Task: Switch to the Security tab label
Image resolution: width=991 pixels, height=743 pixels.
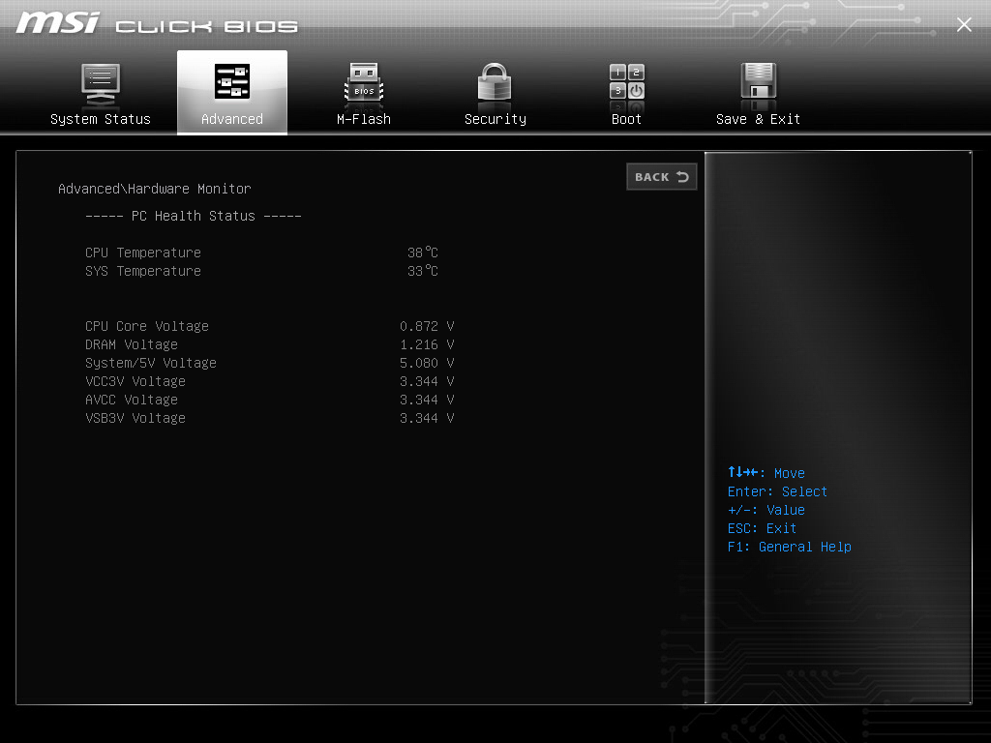Action: pos(495,119)
